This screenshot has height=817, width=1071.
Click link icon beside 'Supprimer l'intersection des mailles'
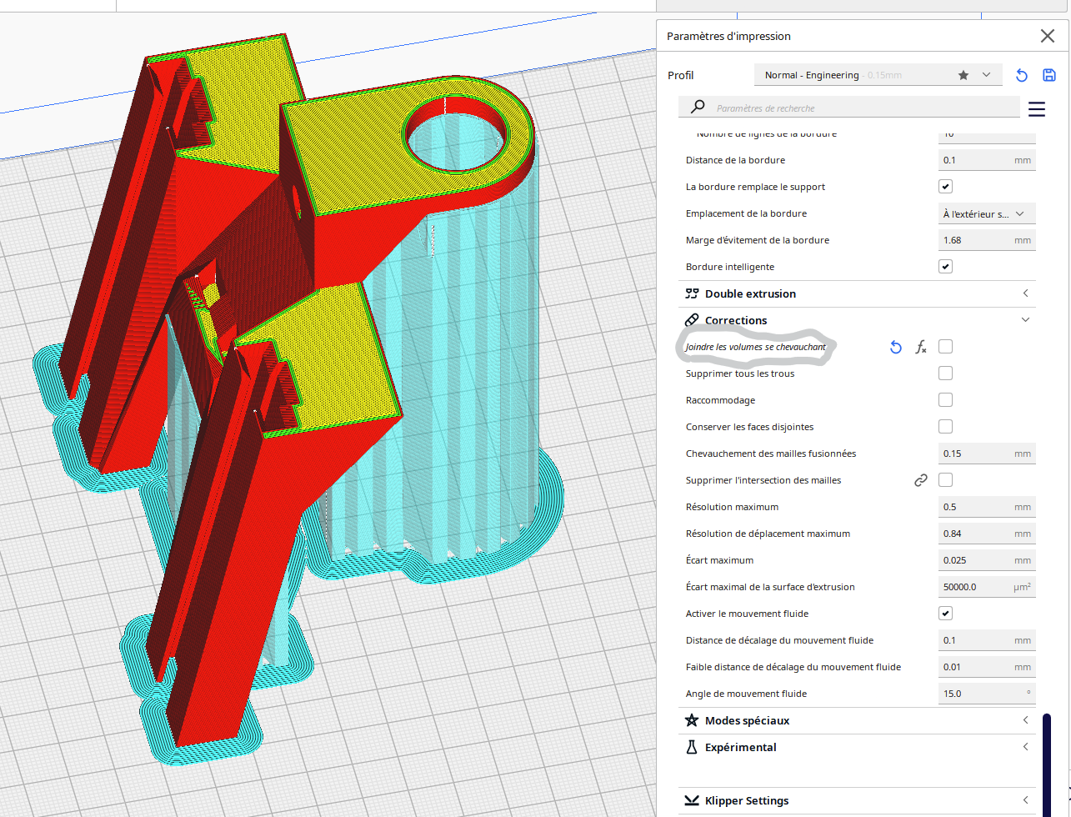point(921,480)
